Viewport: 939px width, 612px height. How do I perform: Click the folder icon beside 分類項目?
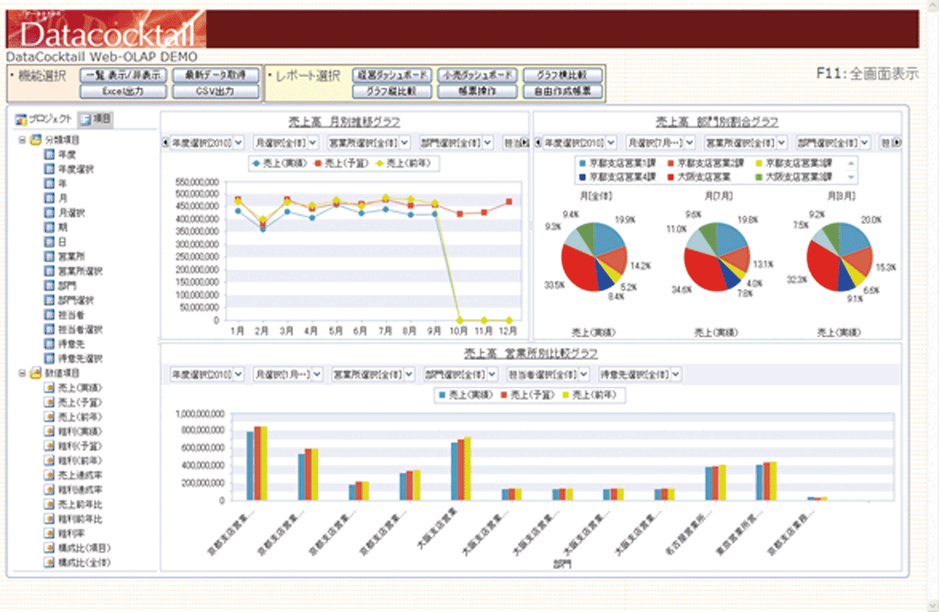click(36, 140)
